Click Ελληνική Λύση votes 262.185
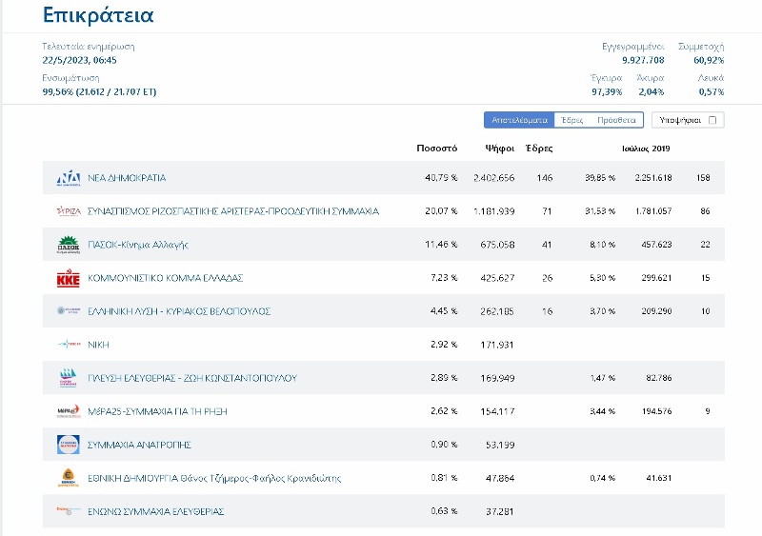The width and height of the screenshot is (762, 536). point(497,311)
